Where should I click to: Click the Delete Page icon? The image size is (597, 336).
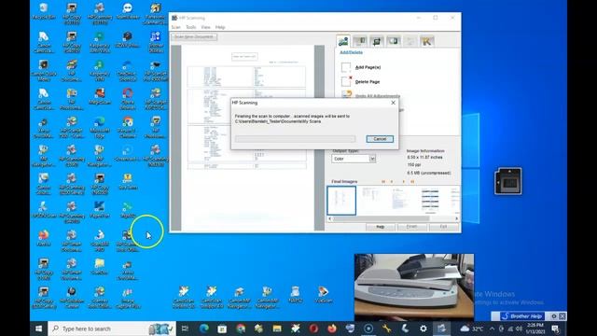(346, 81)
